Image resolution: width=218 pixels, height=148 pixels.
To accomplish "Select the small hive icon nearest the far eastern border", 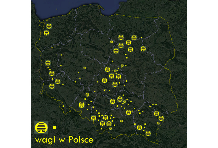I will (x=158, y=123).
